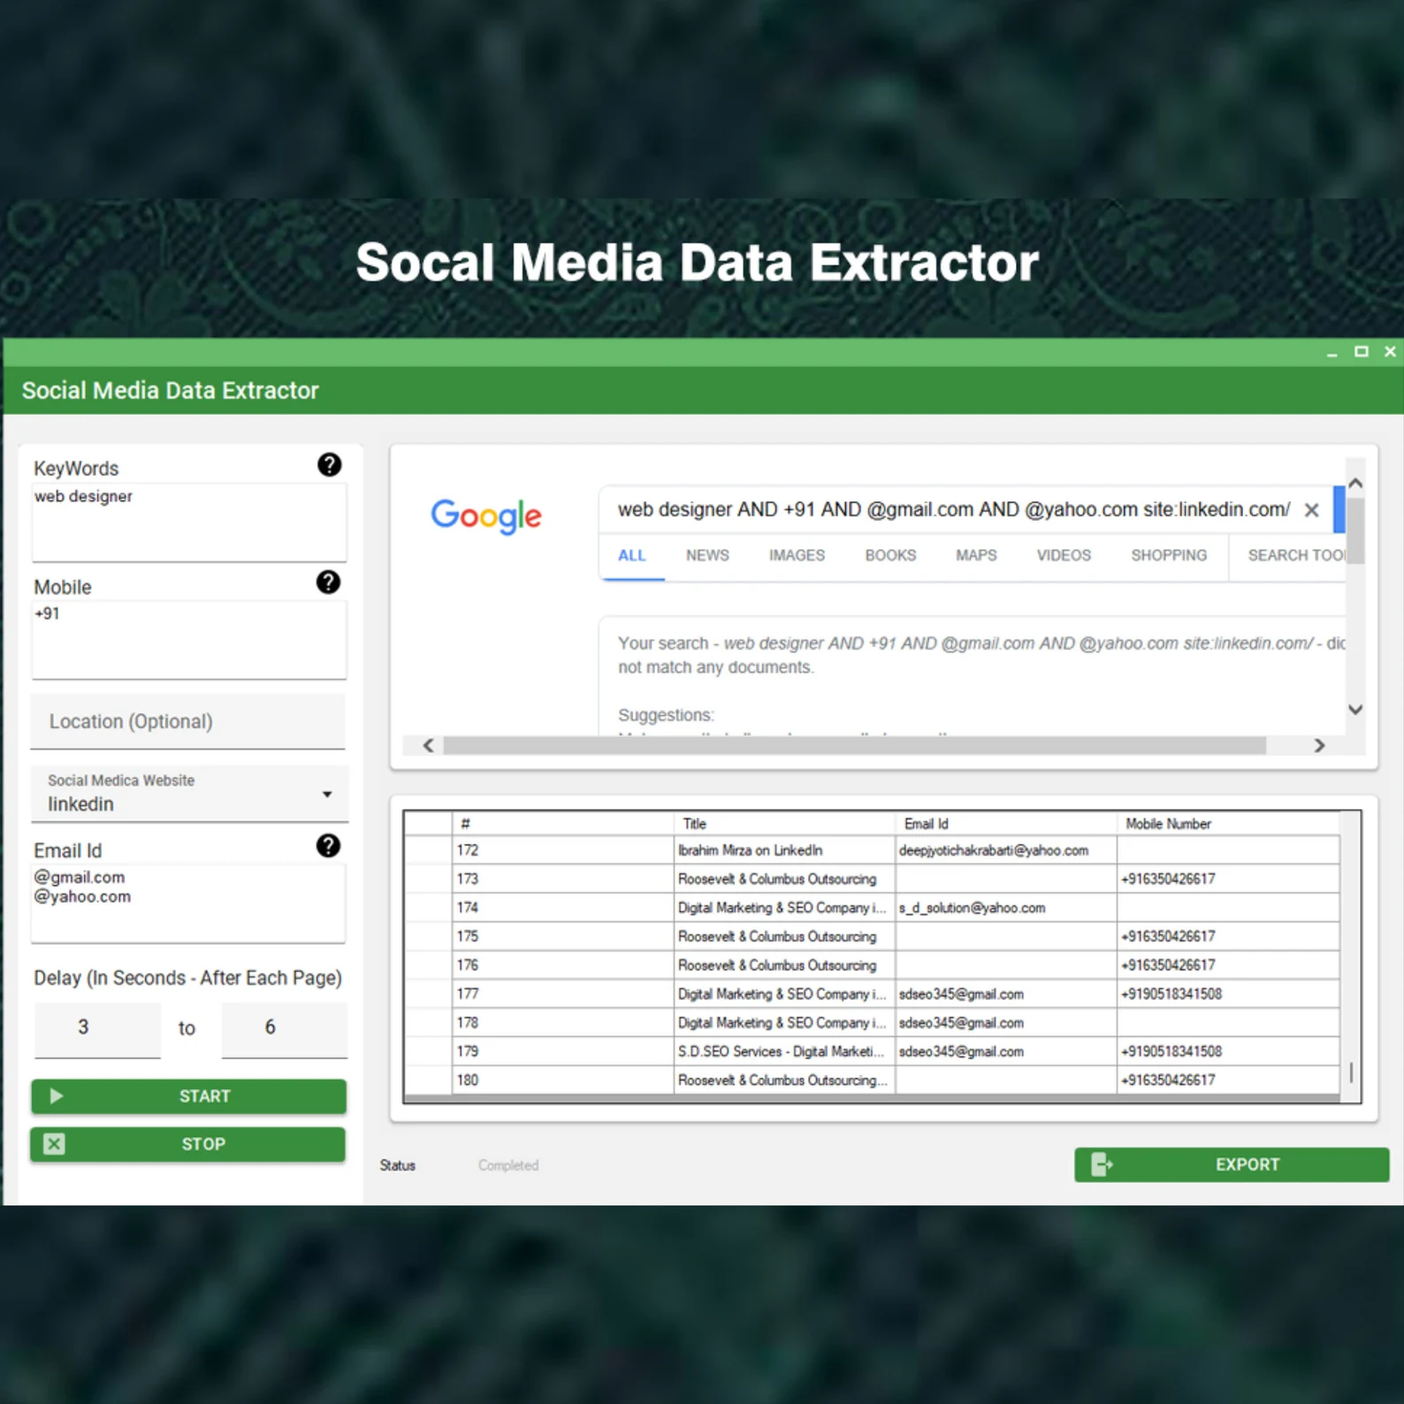This screenshot has height=1404, width=1404.
Task: Select email deepjyotichakrabarti@yahoo.com cell
Action: click(1006, 851)
